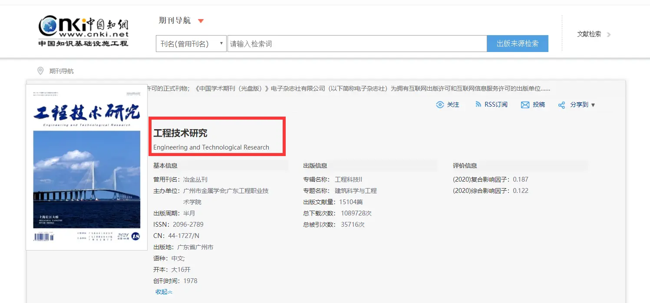This screenshot has width=650, height=303.
Task: Select the 建筑科学与工程 topic name
Action: tap(356, 191)
